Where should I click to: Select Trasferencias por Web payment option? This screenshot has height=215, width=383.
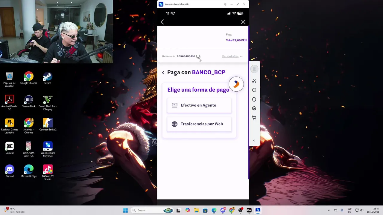199,124
